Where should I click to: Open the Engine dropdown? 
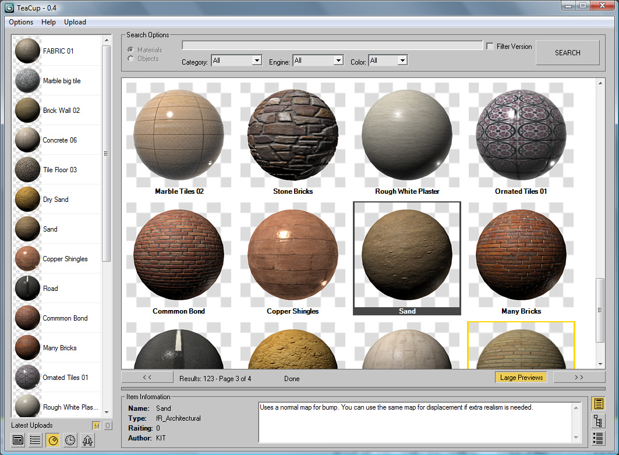pos(318,61)
